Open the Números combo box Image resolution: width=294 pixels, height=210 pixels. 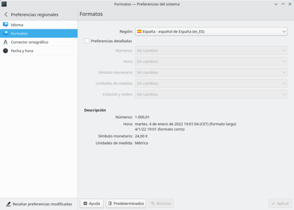tap(211, 51)
